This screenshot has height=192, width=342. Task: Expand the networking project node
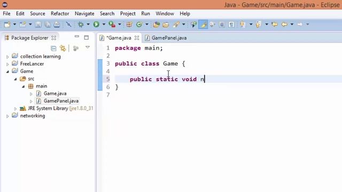point(7,116)
